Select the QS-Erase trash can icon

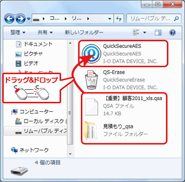pyautogui.click(x=92, y=80)
